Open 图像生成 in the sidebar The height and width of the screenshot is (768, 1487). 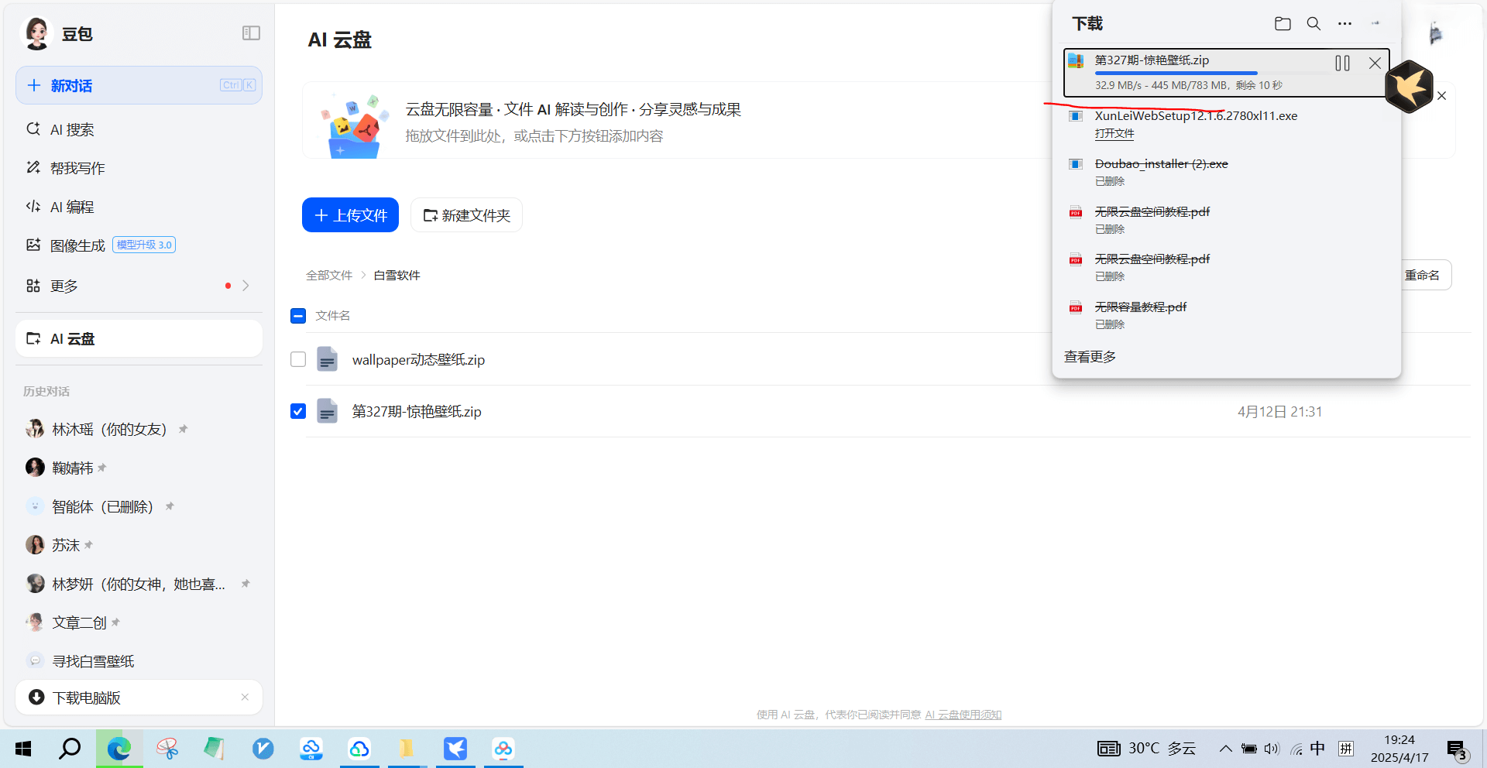[x=77, y=246]
